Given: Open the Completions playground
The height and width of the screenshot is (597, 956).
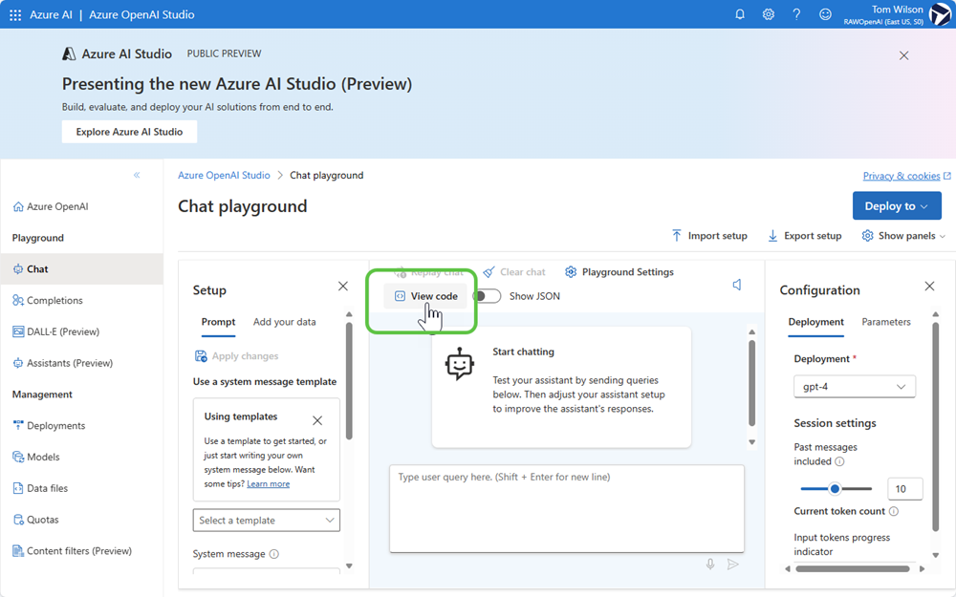Looking at the screenshot, I should coord(48,300).
